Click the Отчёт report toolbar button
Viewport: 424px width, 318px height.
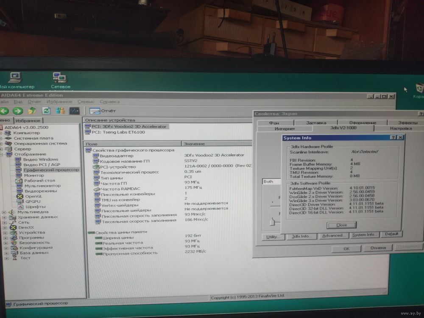tap(103, 111)
